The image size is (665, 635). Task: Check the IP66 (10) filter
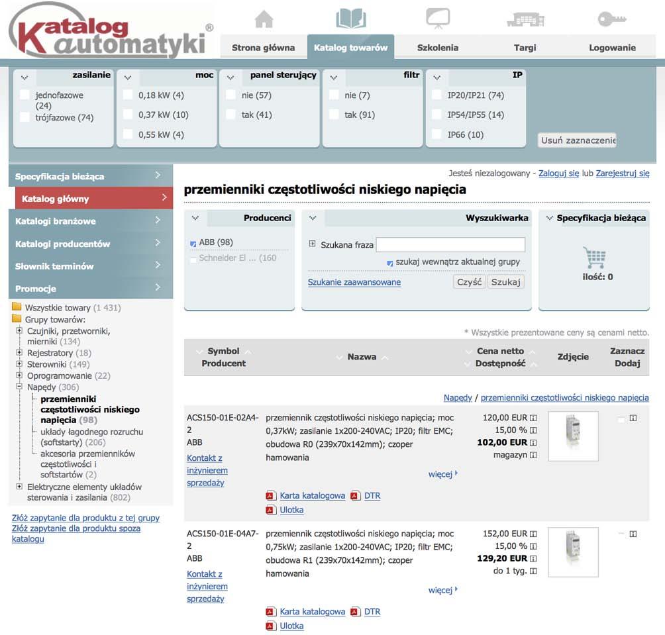[437, 134]
